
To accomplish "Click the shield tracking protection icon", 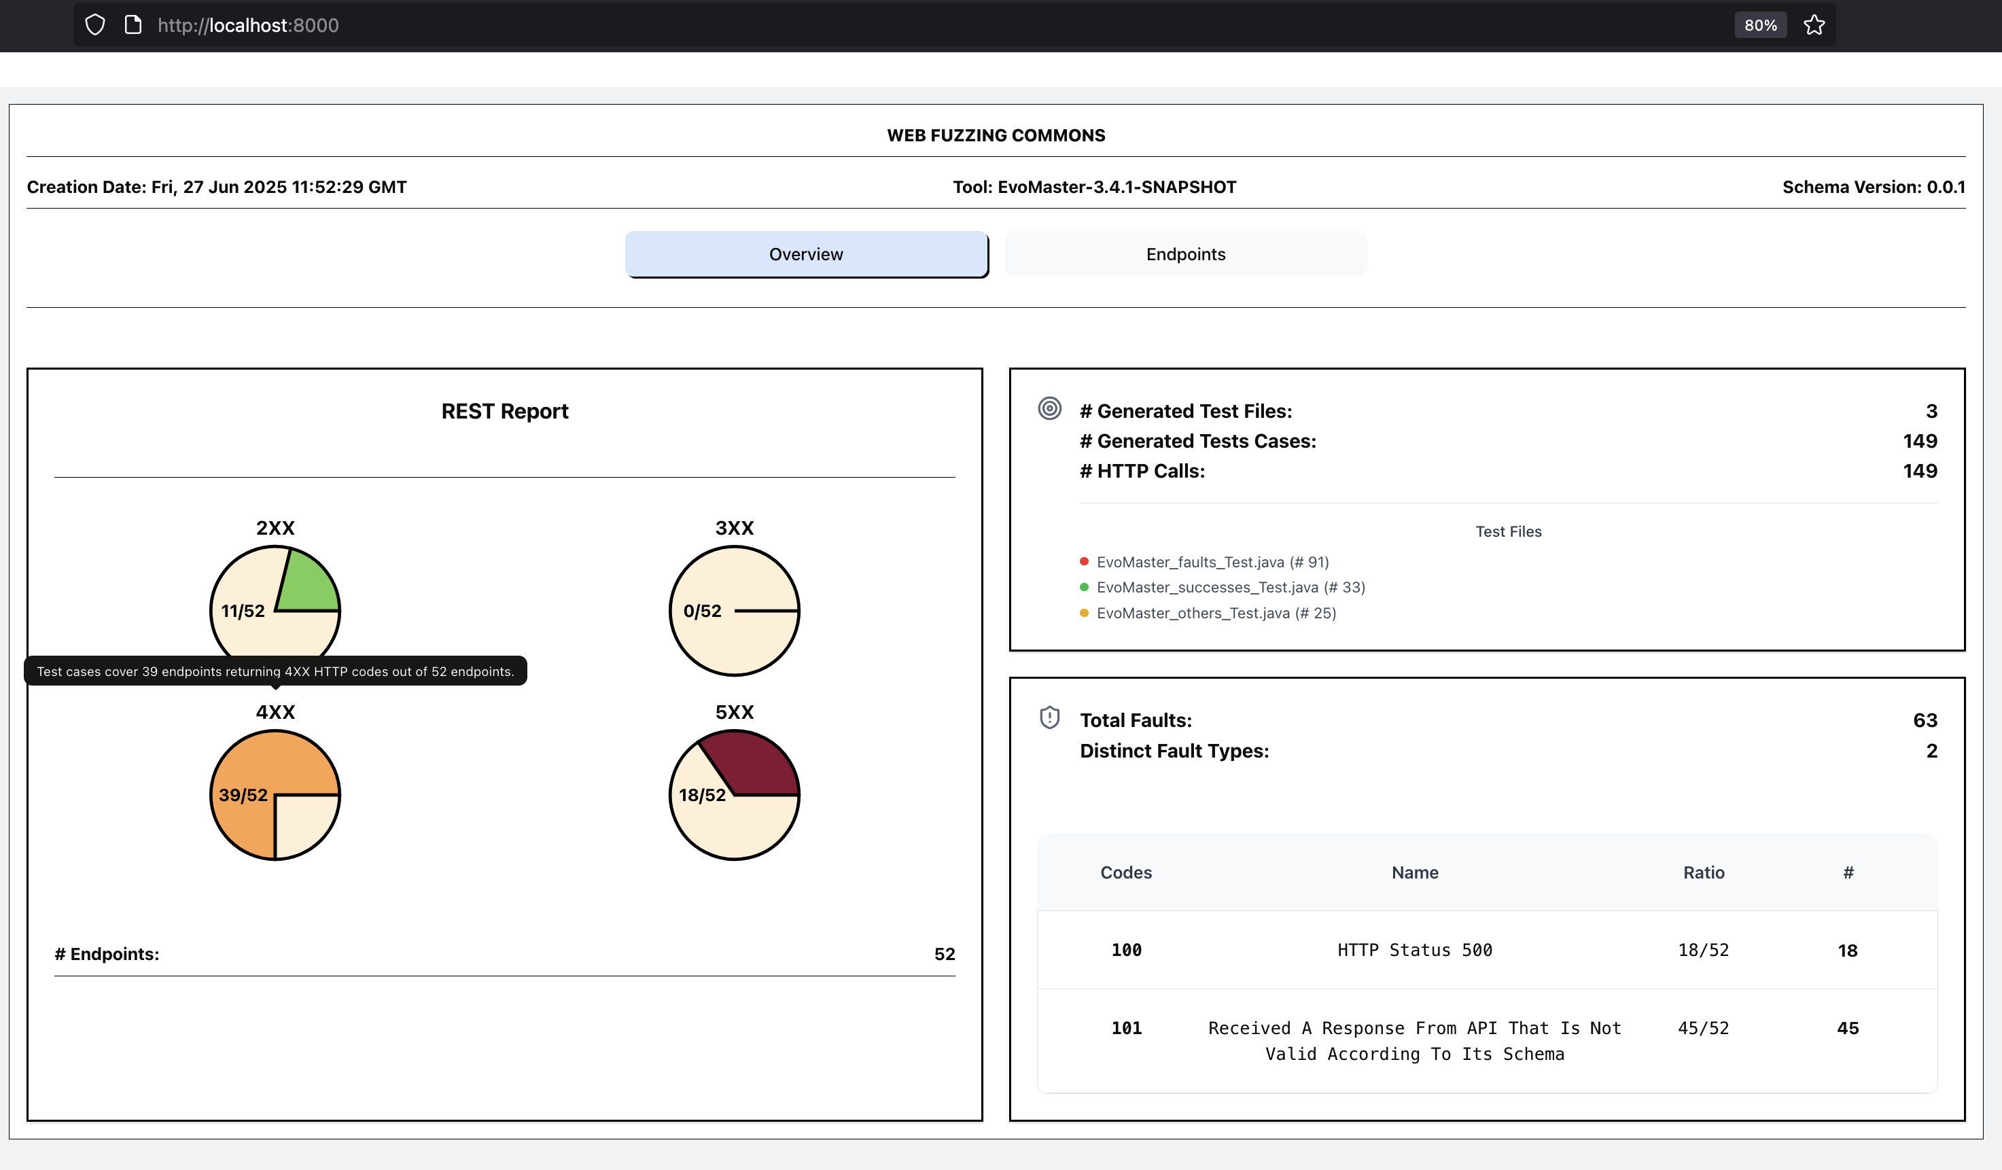I will [94, 25].
